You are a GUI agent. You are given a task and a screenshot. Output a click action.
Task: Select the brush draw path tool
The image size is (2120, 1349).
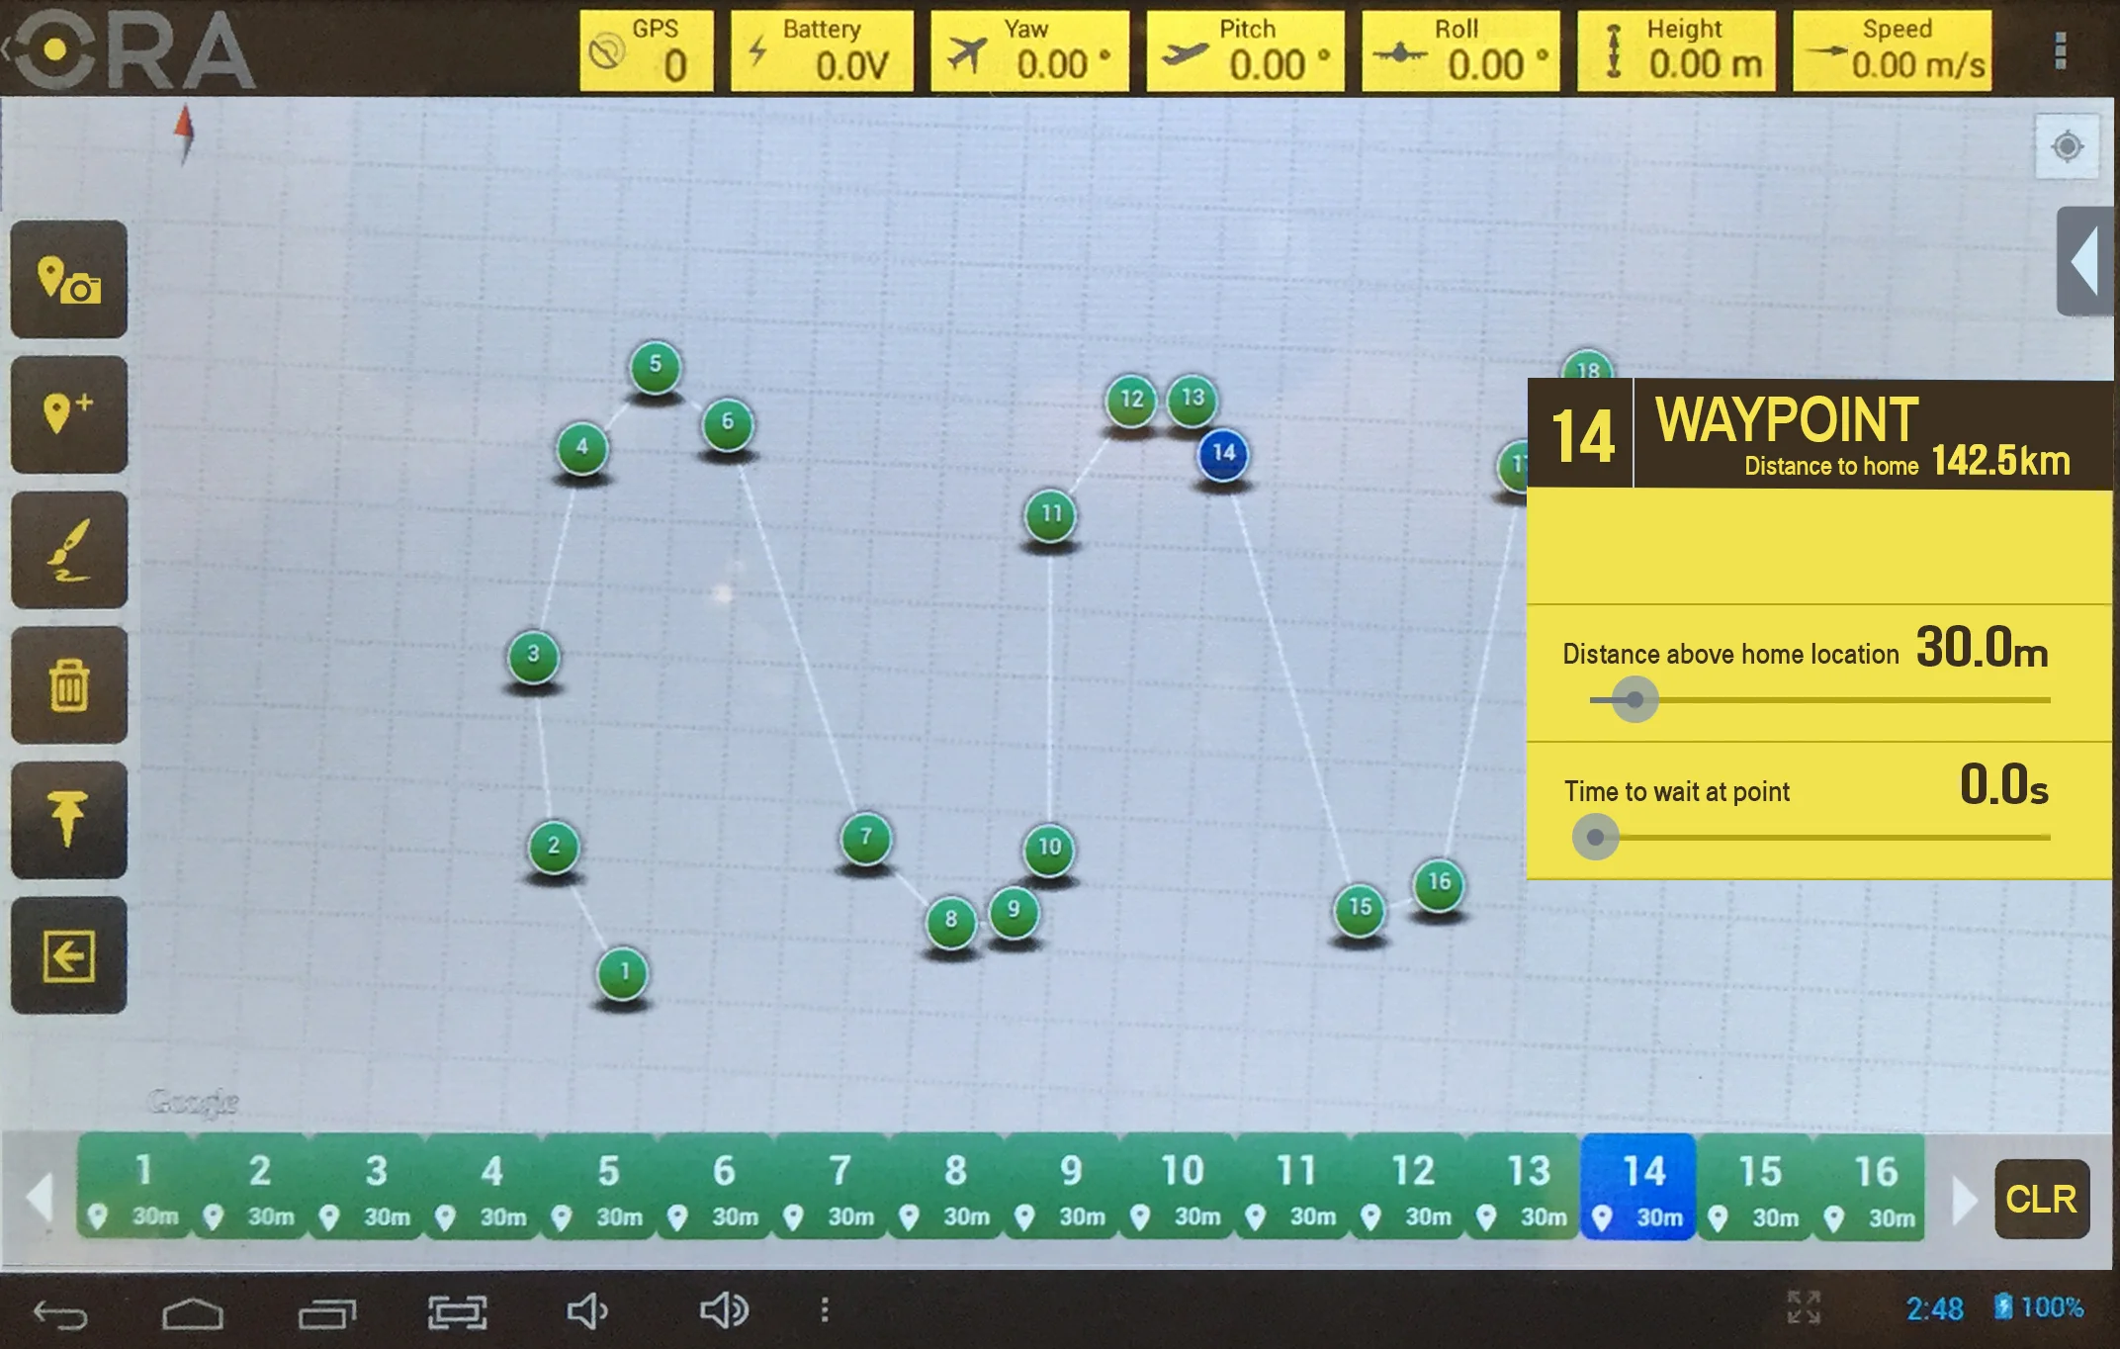click(68, 550)
